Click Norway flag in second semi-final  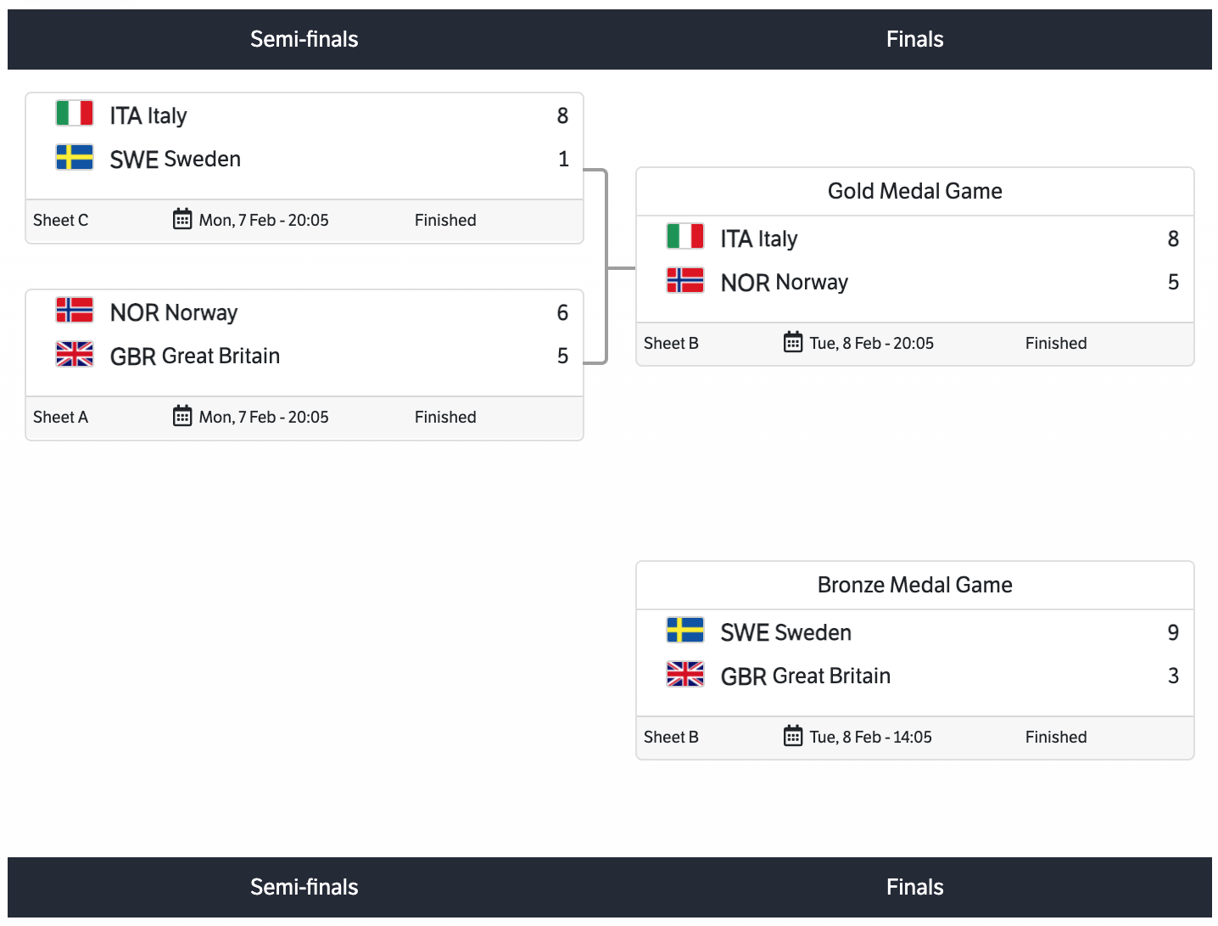coord(75,310)
